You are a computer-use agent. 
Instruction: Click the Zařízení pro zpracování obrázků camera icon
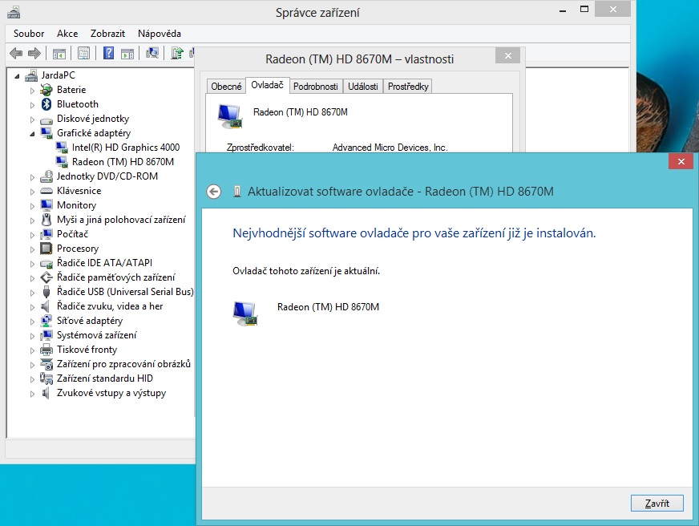46,364
